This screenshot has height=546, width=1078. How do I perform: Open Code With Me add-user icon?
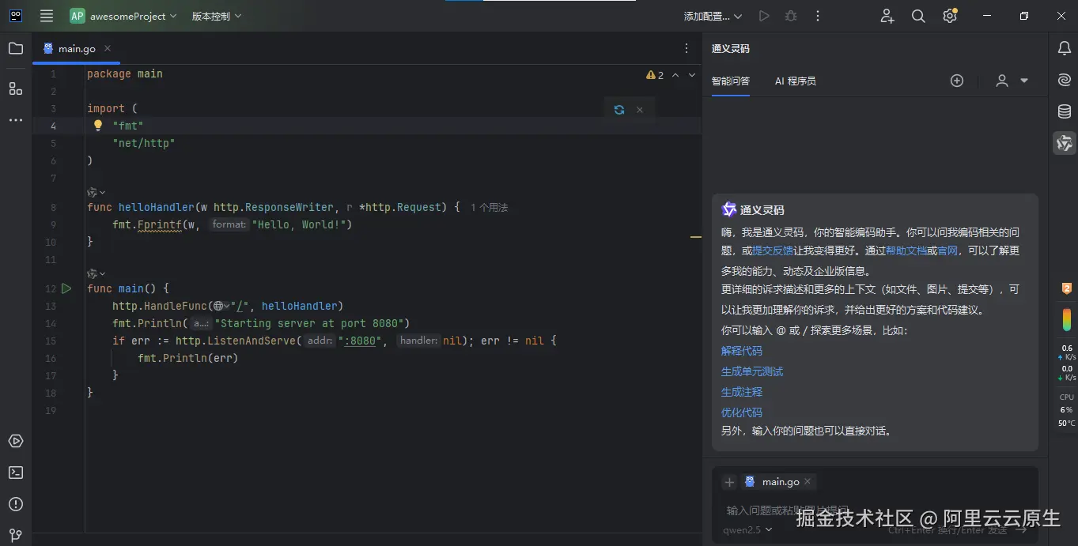pos(887,16)
